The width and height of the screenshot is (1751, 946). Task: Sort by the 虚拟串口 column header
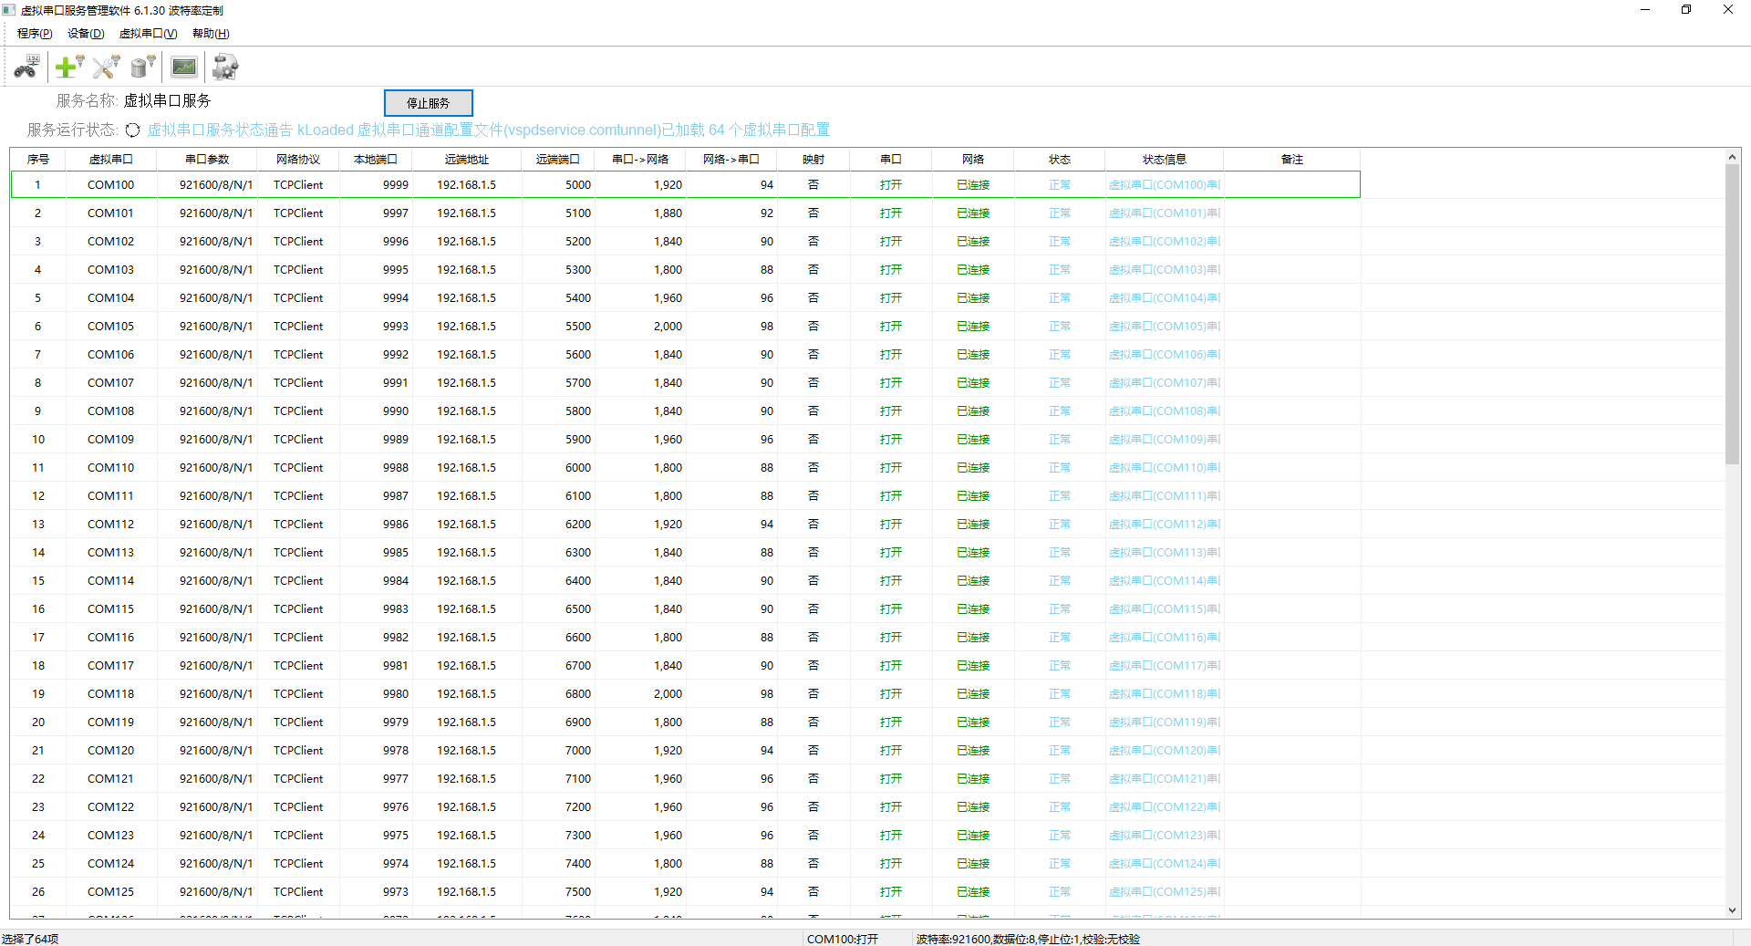tap(110, 160)
